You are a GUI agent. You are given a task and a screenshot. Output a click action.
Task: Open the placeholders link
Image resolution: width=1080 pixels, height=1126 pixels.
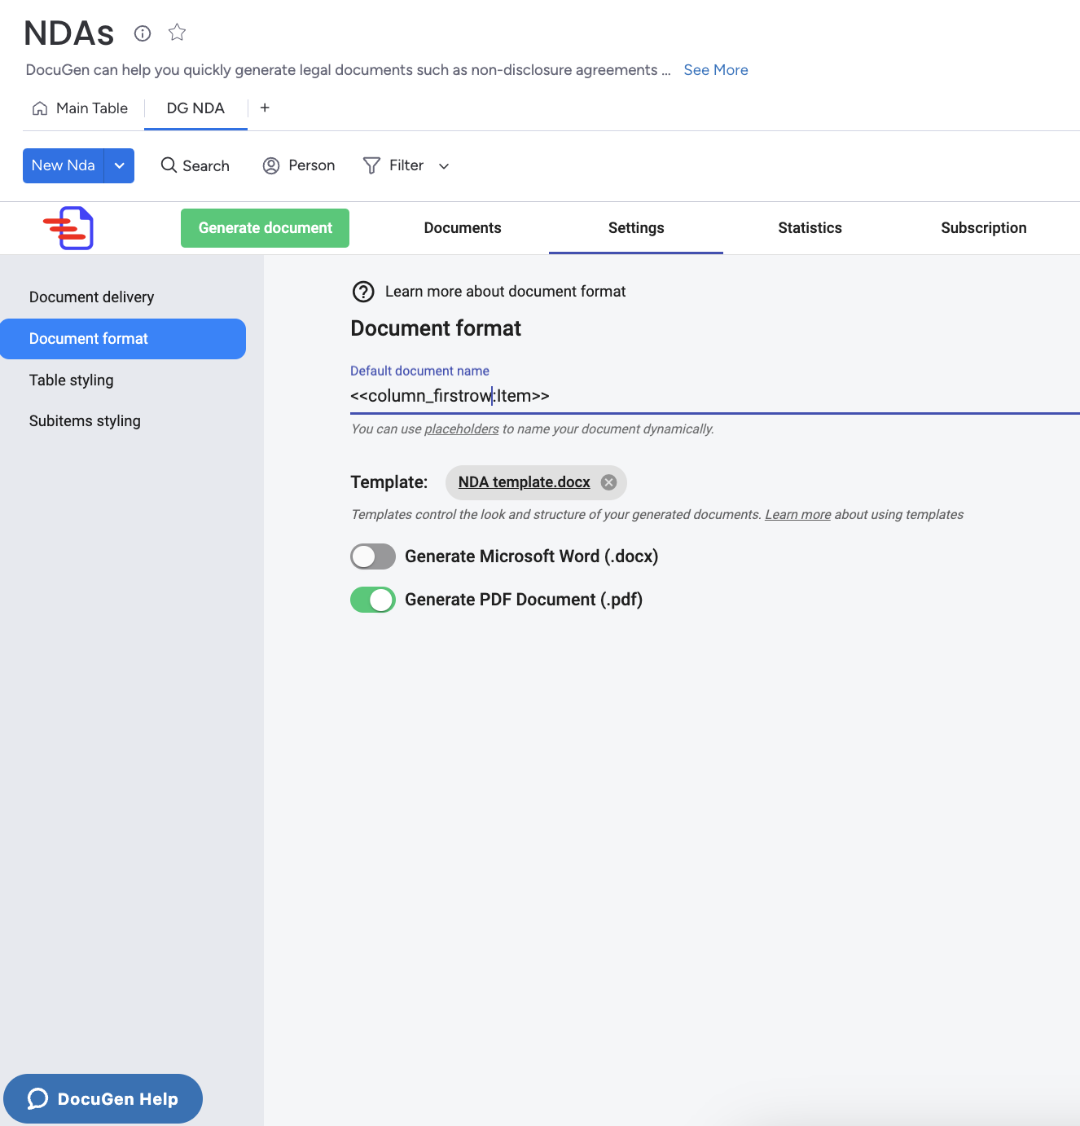(x=461, y=429)
